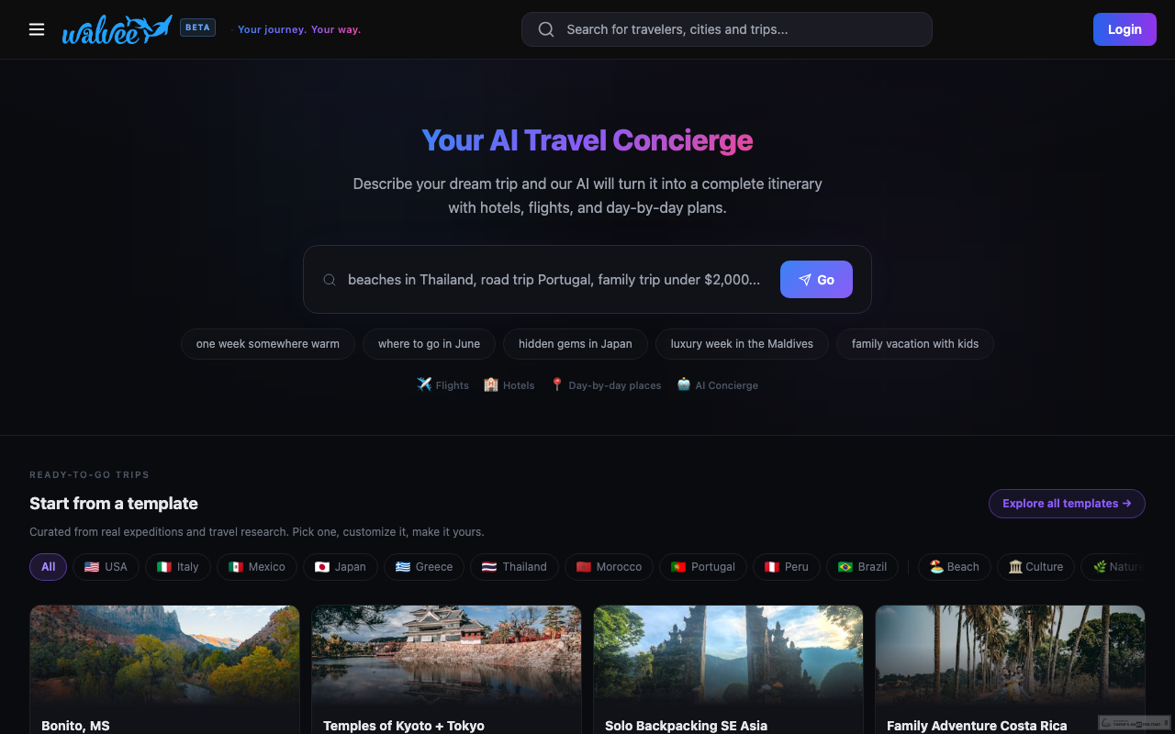The width and height of the screenshot is (1175, 734).
Task: Click the magnifier icon in top search bar
Action: 546,29
